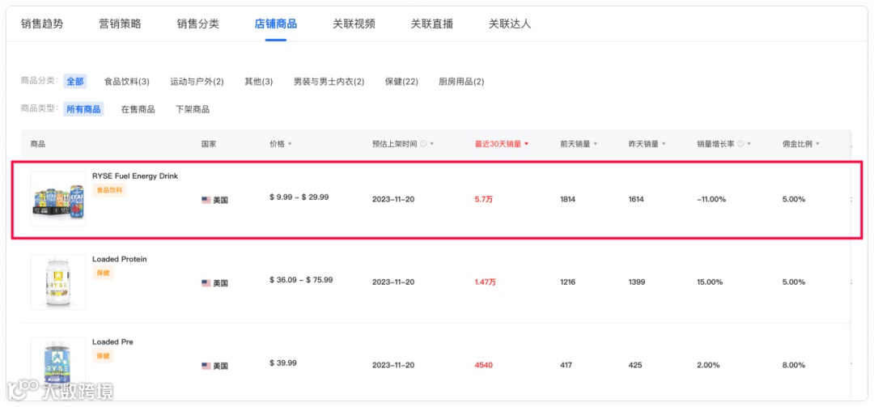Filter by 运动与户外(2) category
Screen dimensions: 874x407
[197, 82]
